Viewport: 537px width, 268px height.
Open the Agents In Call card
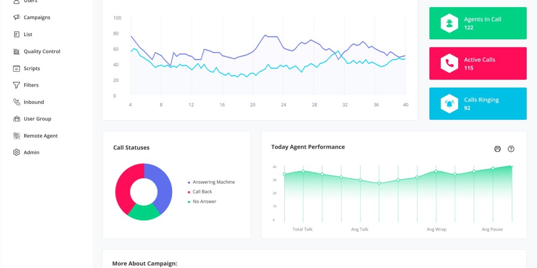pyautogui.click(x=477, y=23)
